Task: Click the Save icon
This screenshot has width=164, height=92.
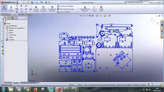Action: pos(32,2)
